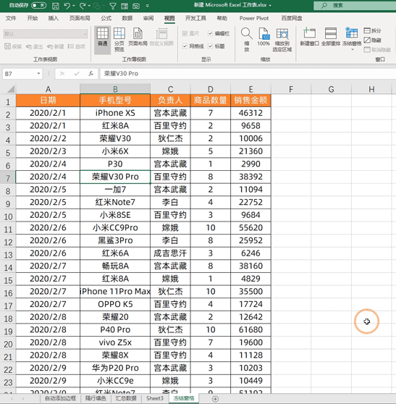Click cell 华为P20 Pro
This screenshot has height=404, width=396.
115,368
